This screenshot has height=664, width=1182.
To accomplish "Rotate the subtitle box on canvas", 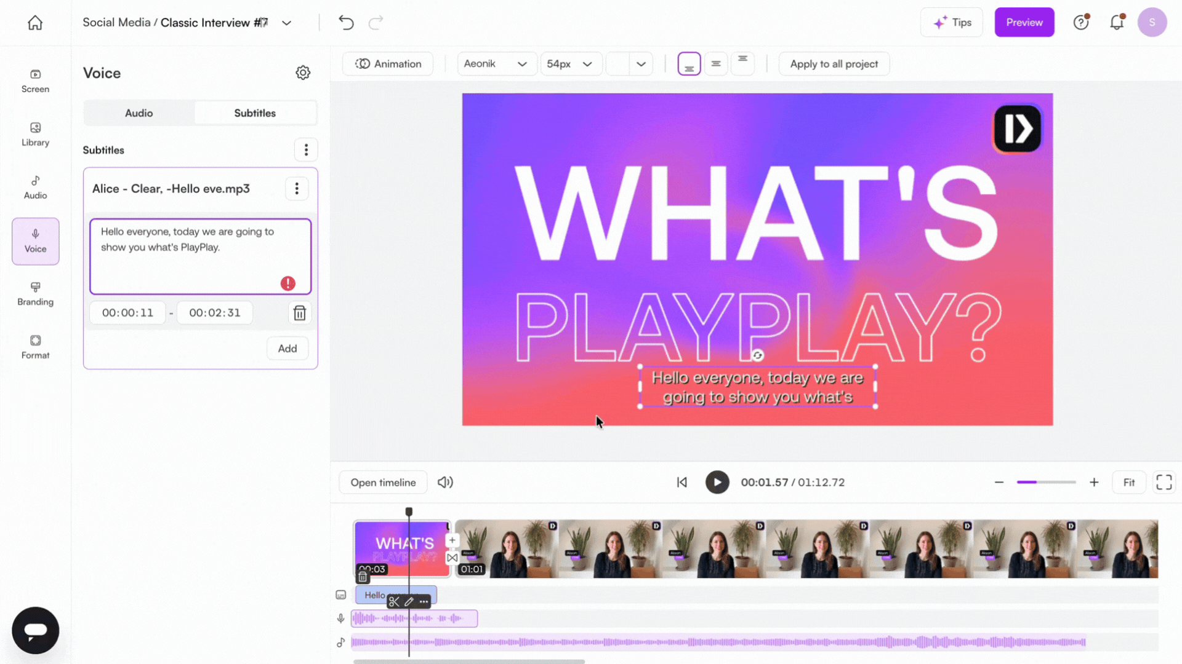I will pyautogui.click(x=758, y=355).
